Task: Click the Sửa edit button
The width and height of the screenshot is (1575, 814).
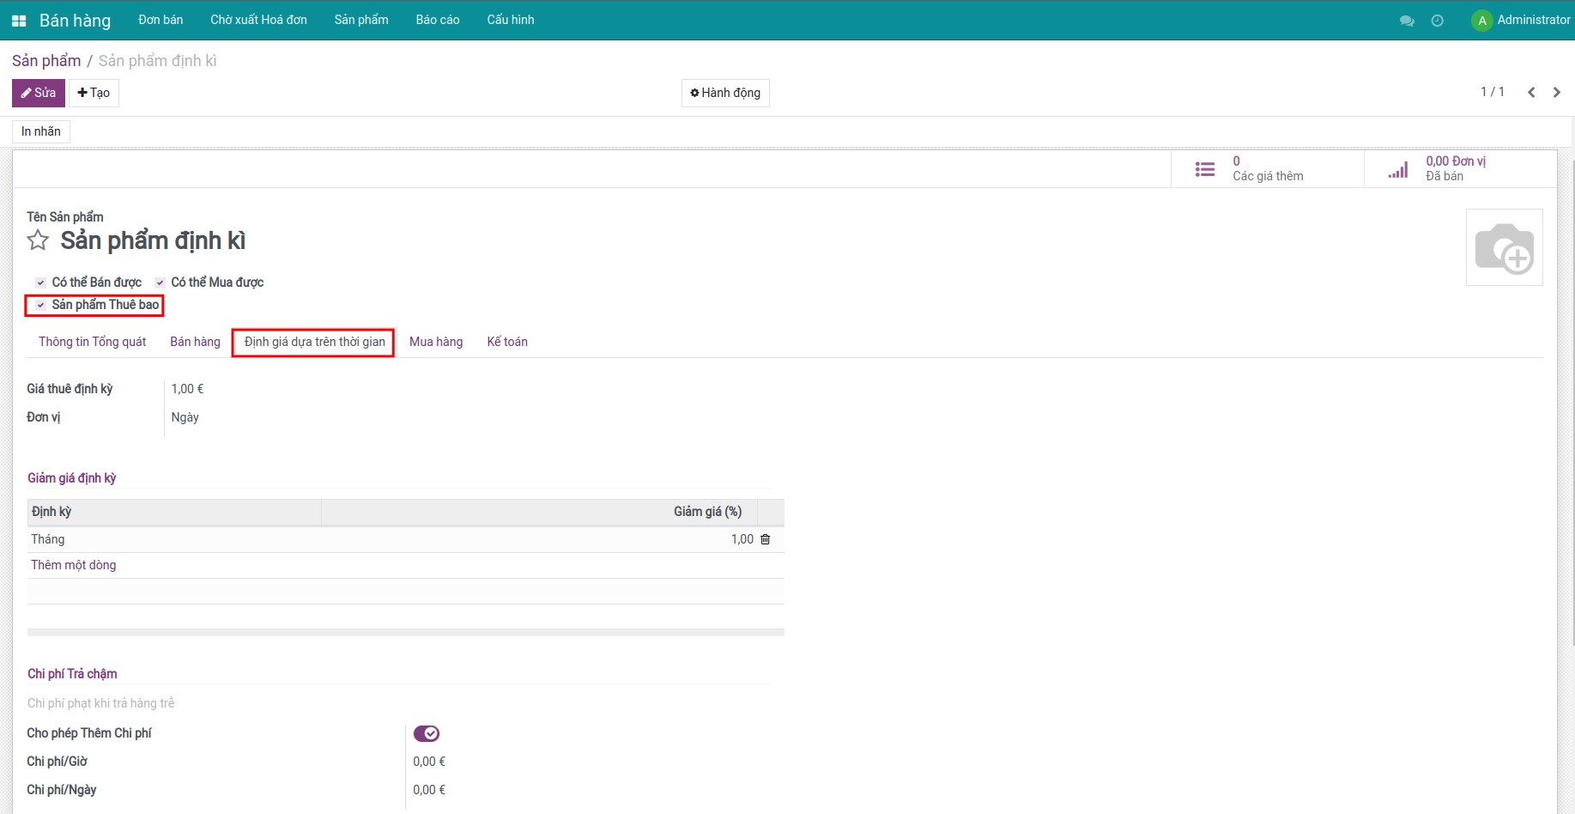Action: click(39, 93)
